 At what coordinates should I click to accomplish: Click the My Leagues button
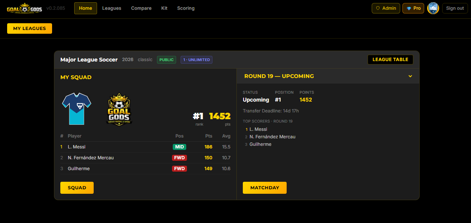pos(30,28)
